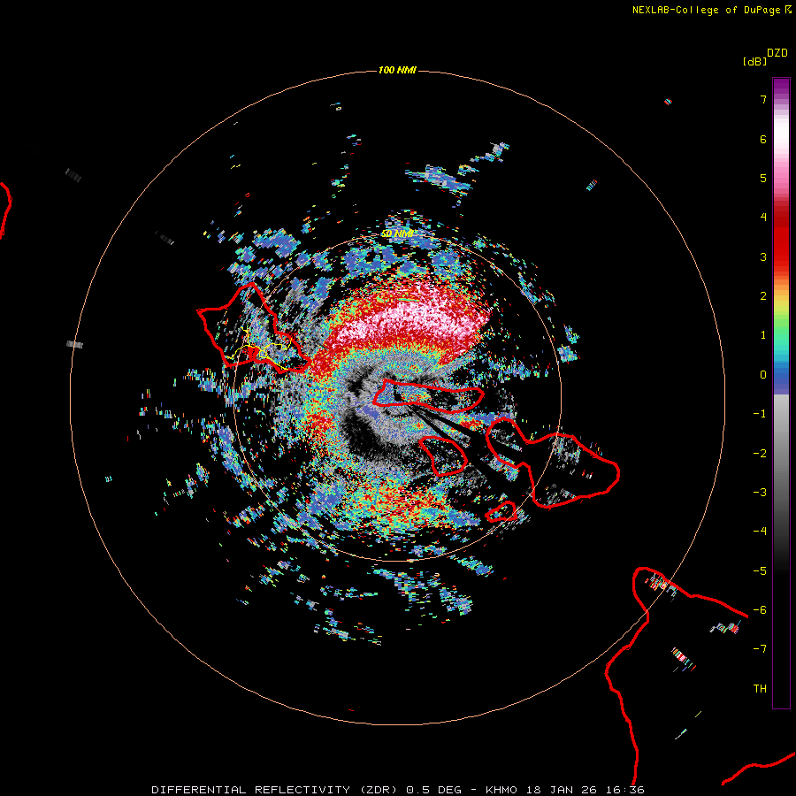Click the -4 value on color scale
This screenshot has height=796, width=796.
click(760, 532)
